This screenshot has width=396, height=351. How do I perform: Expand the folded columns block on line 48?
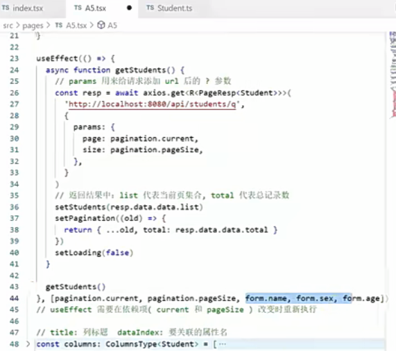[x=28, y=343]
